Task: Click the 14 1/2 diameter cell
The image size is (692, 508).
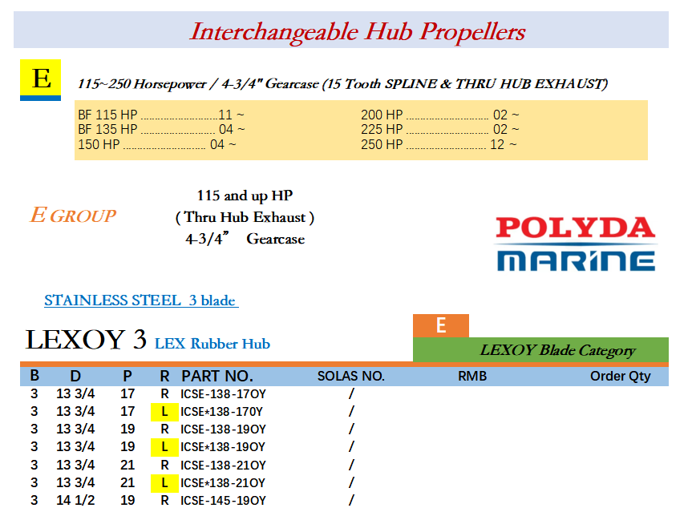Action: (x=75, y=501)
